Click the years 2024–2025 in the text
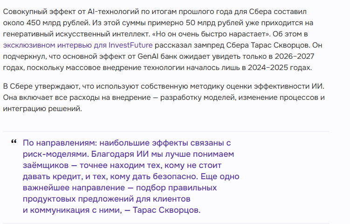 point(268,68)
